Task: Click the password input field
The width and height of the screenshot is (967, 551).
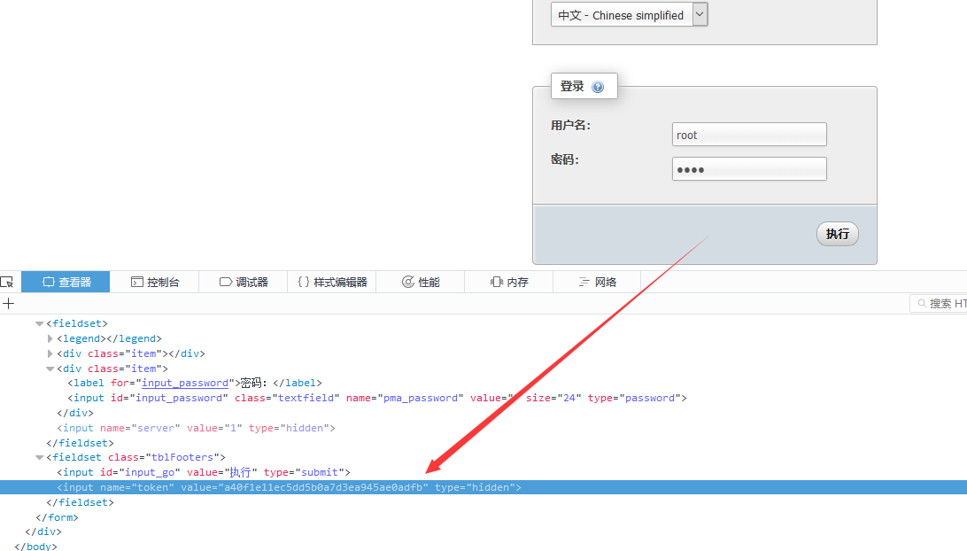Action: point(749,169)
